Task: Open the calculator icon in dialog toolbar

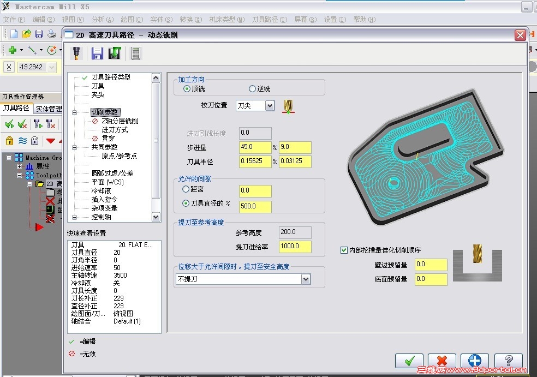Action: [136, 53]
